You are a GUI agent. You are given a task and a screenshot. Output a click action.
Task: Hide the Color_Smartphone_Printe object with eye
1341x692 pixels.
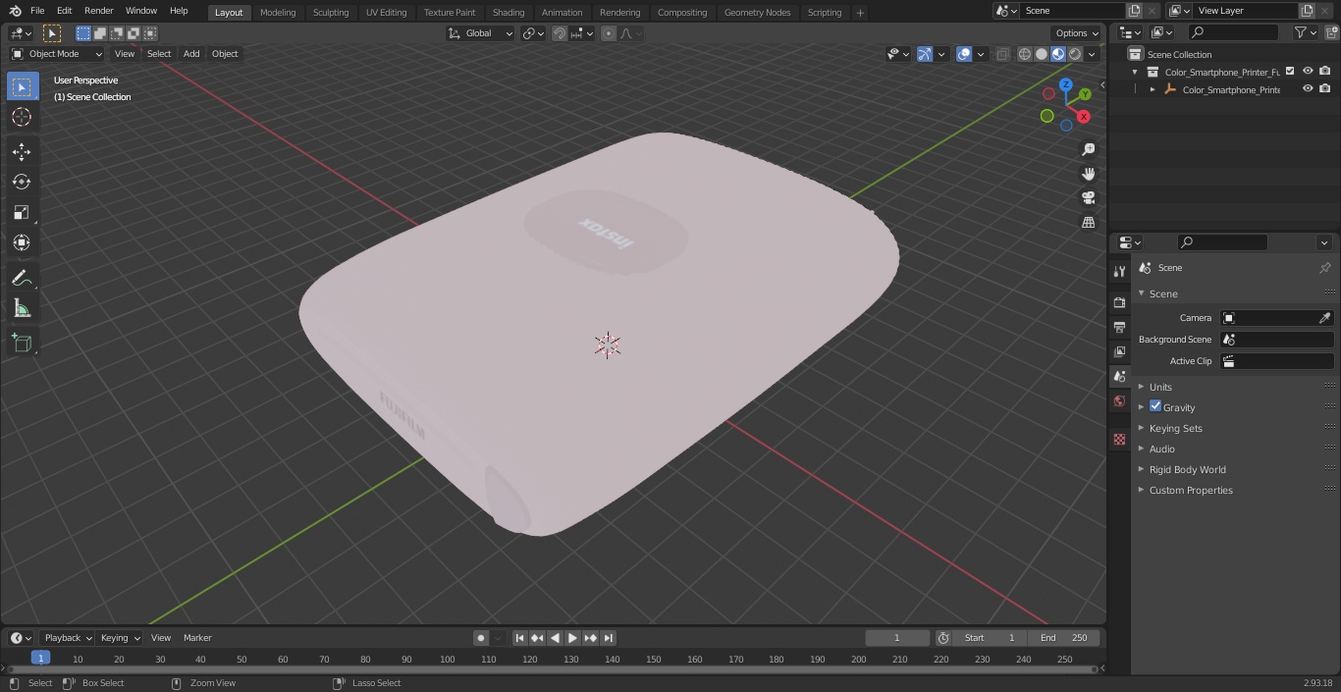click(1308, 89)
